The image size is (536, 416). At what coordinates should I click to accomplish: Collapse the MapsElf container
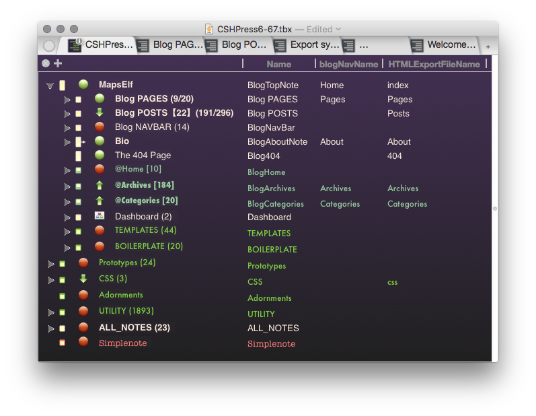click(50, 86)
